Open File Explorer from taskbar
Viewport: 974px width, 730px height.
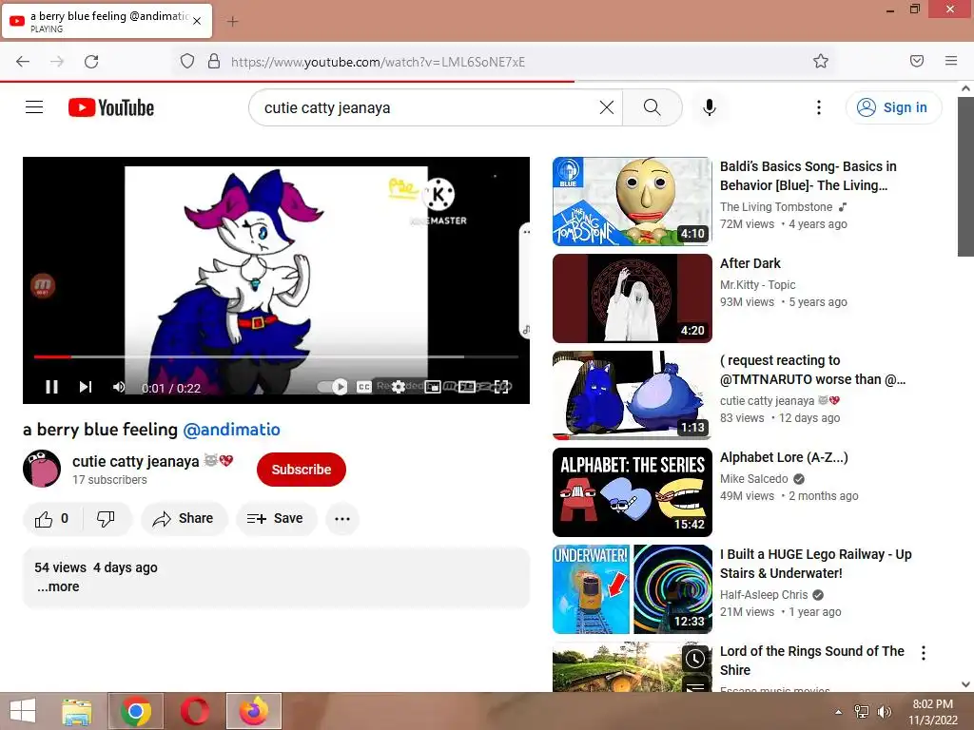click(x=77, y=711)
